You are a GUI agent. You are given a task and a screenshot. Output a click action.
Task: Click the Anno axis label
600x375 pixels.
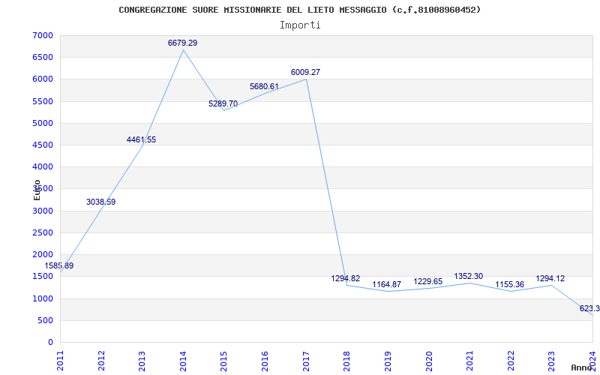(582, 367)
